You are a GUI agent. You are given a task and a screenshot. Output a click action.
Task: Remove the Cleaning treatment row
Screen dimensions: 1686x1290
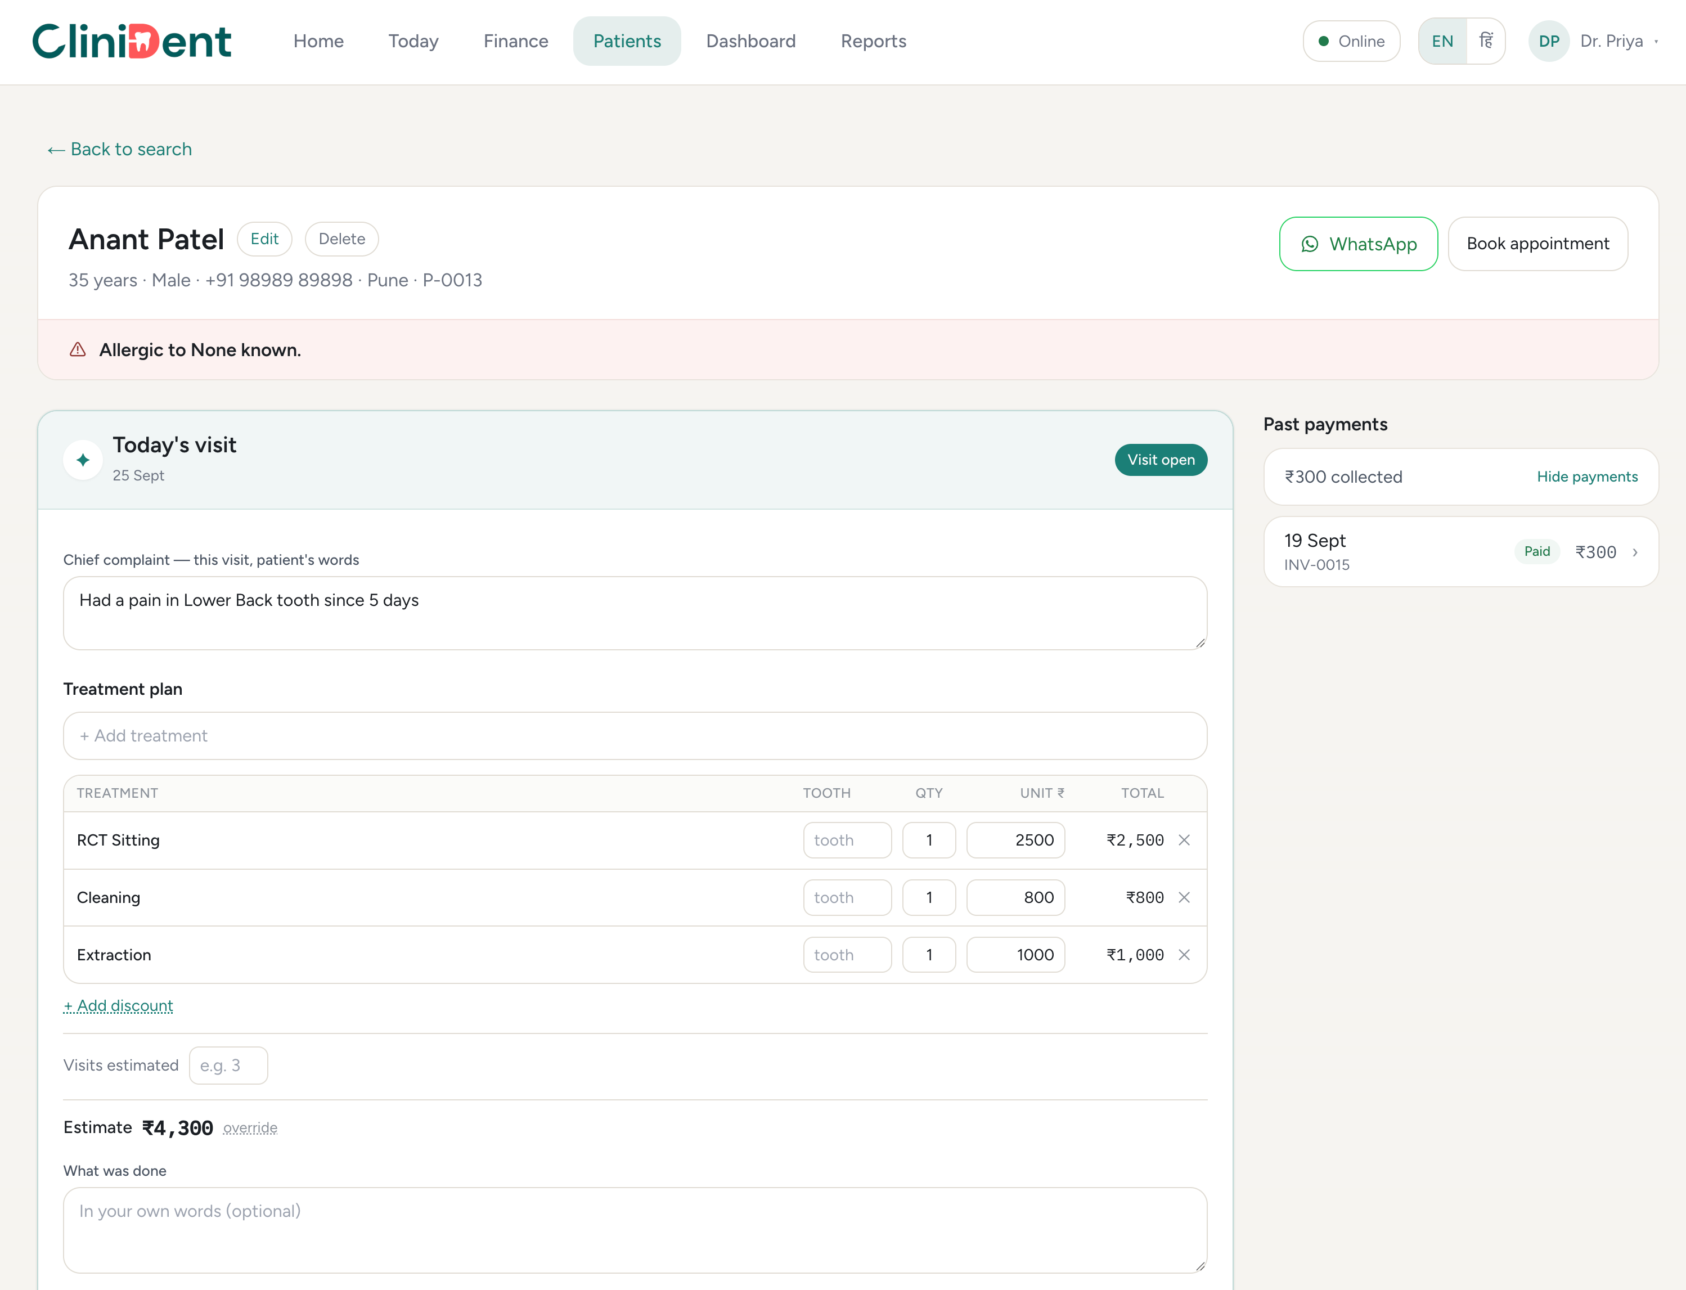[1184, 898]
